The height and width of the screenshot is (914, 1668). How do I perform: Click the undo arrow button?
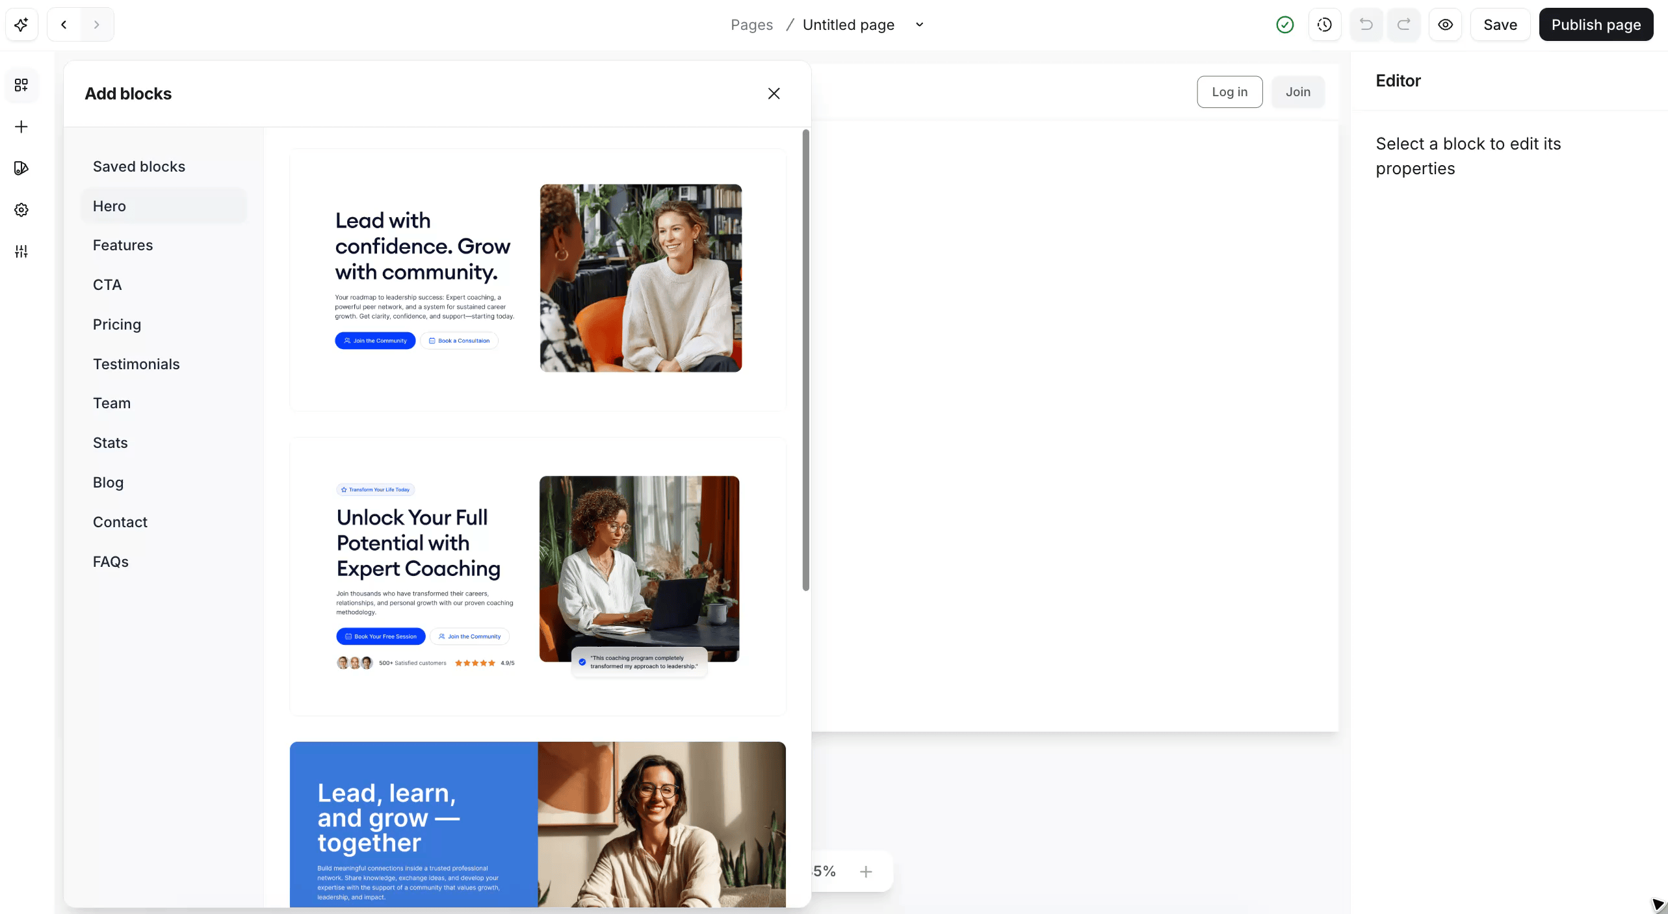(1366, 25)
